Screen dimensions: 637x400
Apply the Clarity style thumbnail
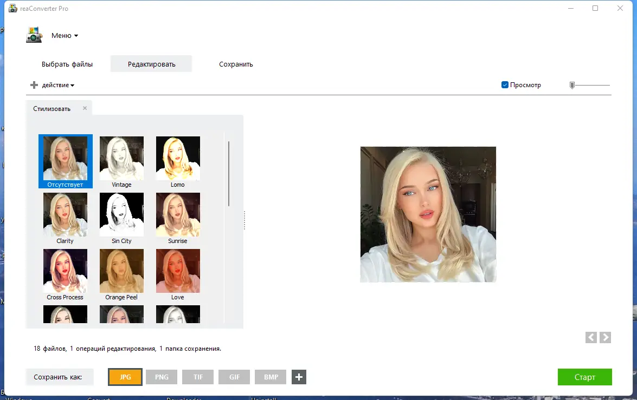coord(65,218)
